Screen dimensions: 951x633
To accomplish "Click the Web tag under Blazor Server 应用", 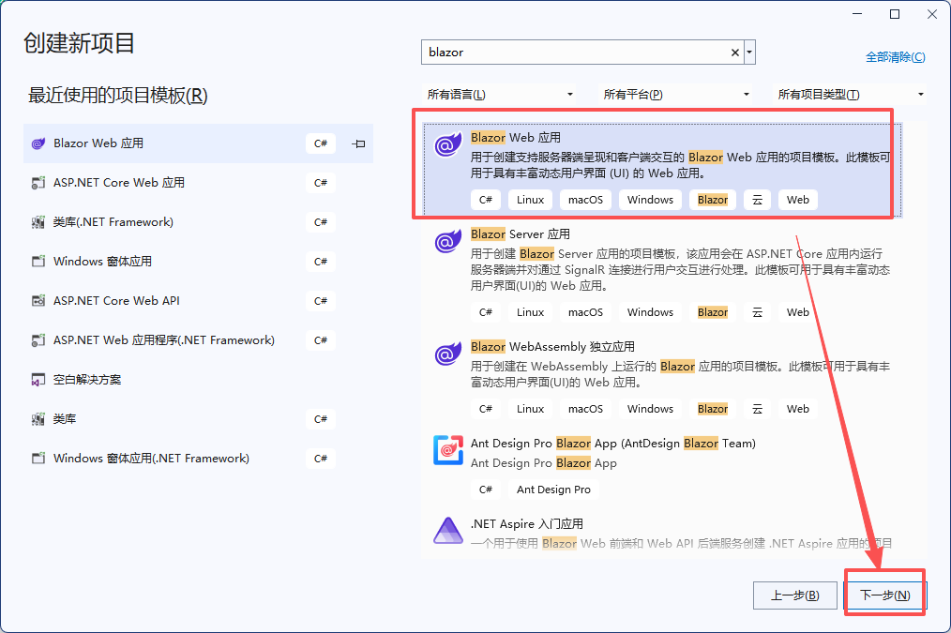I will [797, 312].
